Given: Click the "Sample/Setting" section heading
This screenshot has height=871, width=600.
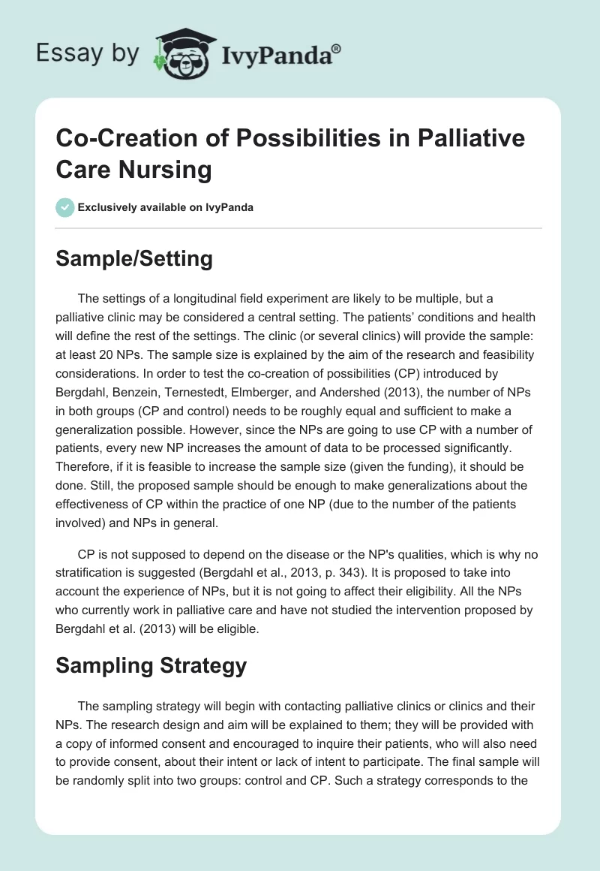Looking at the screenshot, I should click(x=135, y=259).
